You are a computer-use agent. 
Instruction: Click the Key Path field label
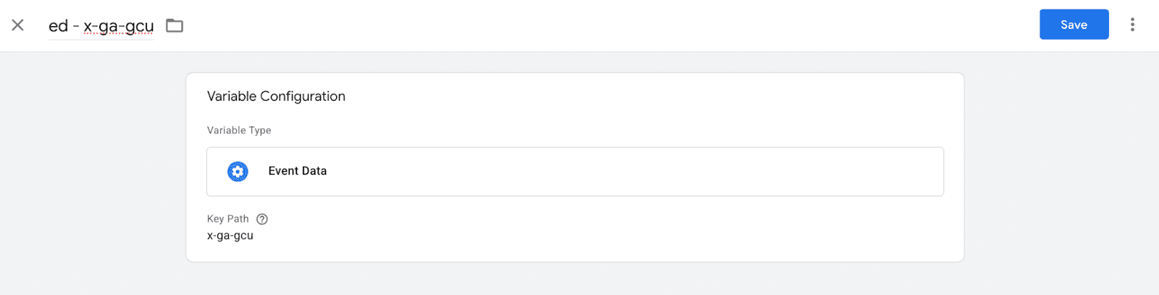tap(227, 219)
